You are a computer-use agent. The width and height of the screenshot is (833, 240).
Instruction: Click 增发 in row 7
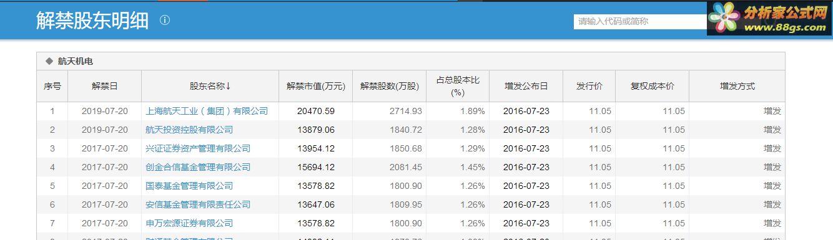(772, 223)
